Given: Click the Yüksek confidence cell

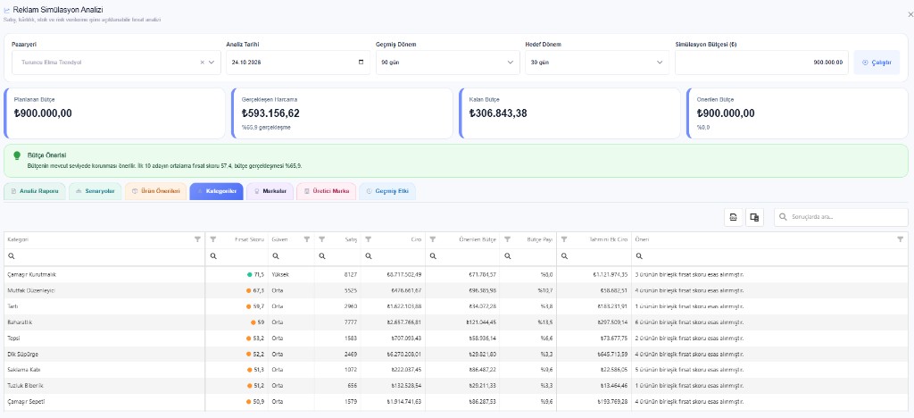Looking at the screenshot, I should [x=292, y=274].
